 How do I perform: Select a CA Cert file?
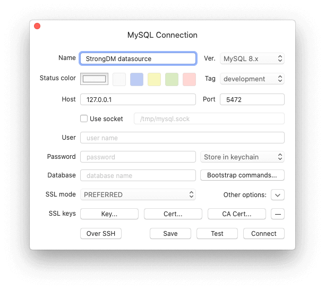coord(237,214)
